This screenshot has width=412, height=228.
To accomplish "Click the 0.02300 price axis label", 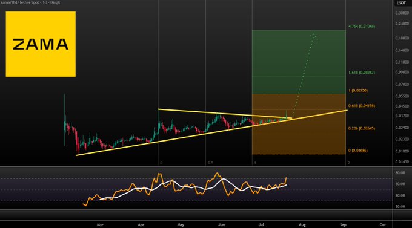I will click(x=402, y=139).
